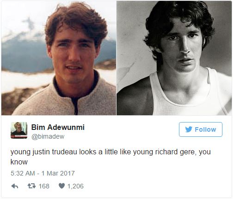
Task: Click the reply arrow icon
Action: [15, 186]
